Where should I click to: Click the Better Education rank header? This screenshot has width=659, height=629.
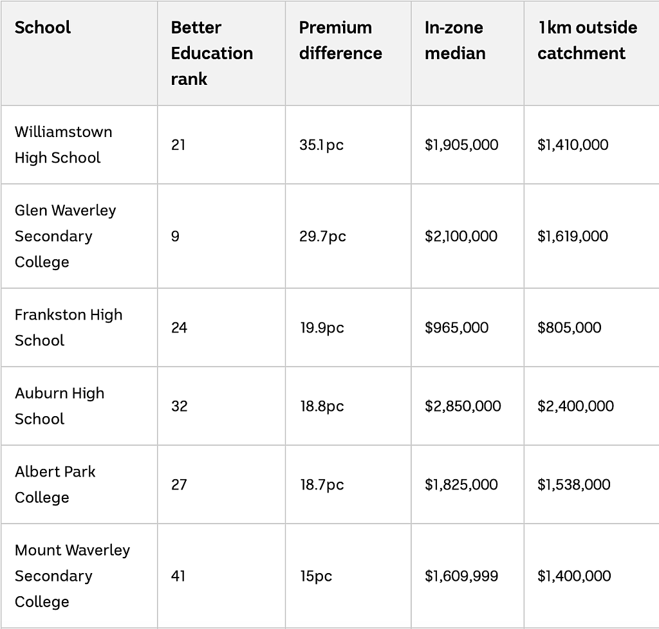coord(212,53)
